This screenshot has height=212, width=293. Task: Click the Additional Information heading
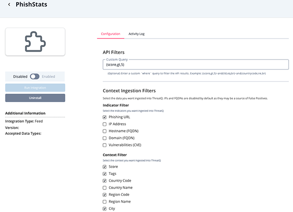click(25, 113)
